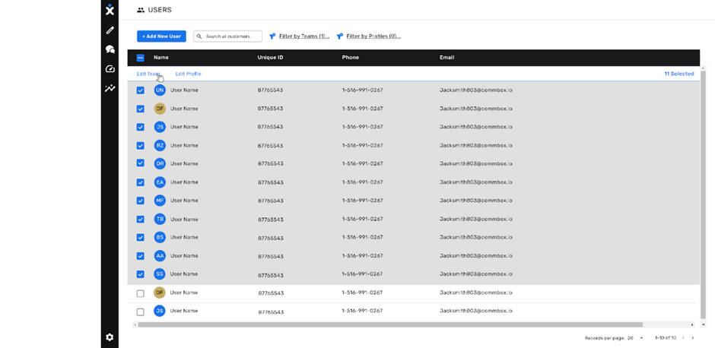Click the Edit Profile action
Image resolution: width=715 pixels, height=348 pixels.
click(x=188, y=74)
